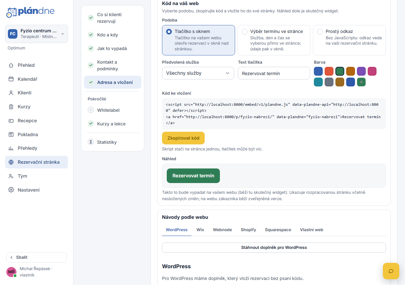The width and height of the screenshot is (405, 285).
Task: Click the Náhled label
Action: pos(169,159)
